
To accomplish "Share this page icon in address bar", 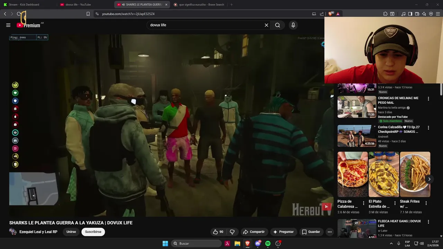I will (322, 14).
